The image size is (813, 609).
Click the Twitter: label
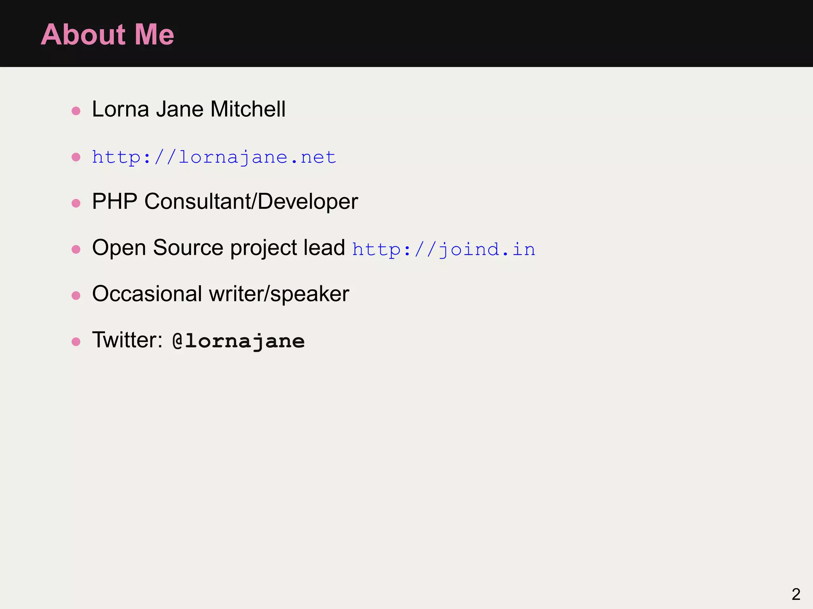[x=127, y=340]
